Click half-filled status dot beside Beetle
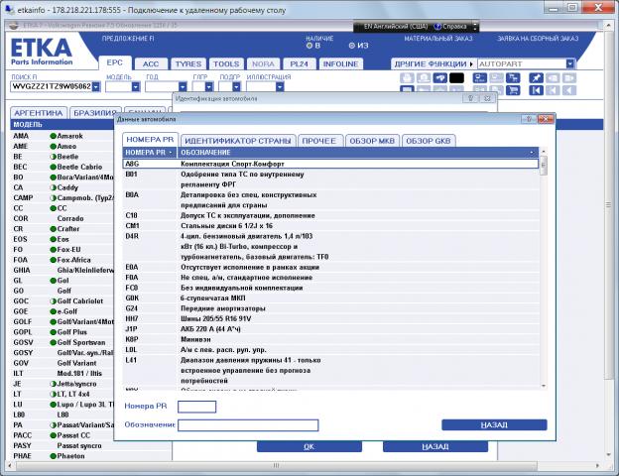This screenshot has width=619, height=476. (x=53, y=157)
